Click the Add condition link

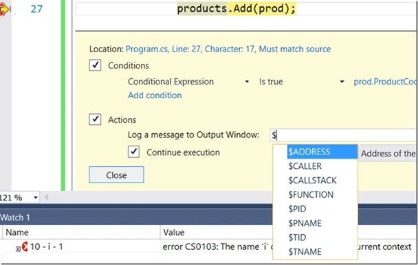155,95
